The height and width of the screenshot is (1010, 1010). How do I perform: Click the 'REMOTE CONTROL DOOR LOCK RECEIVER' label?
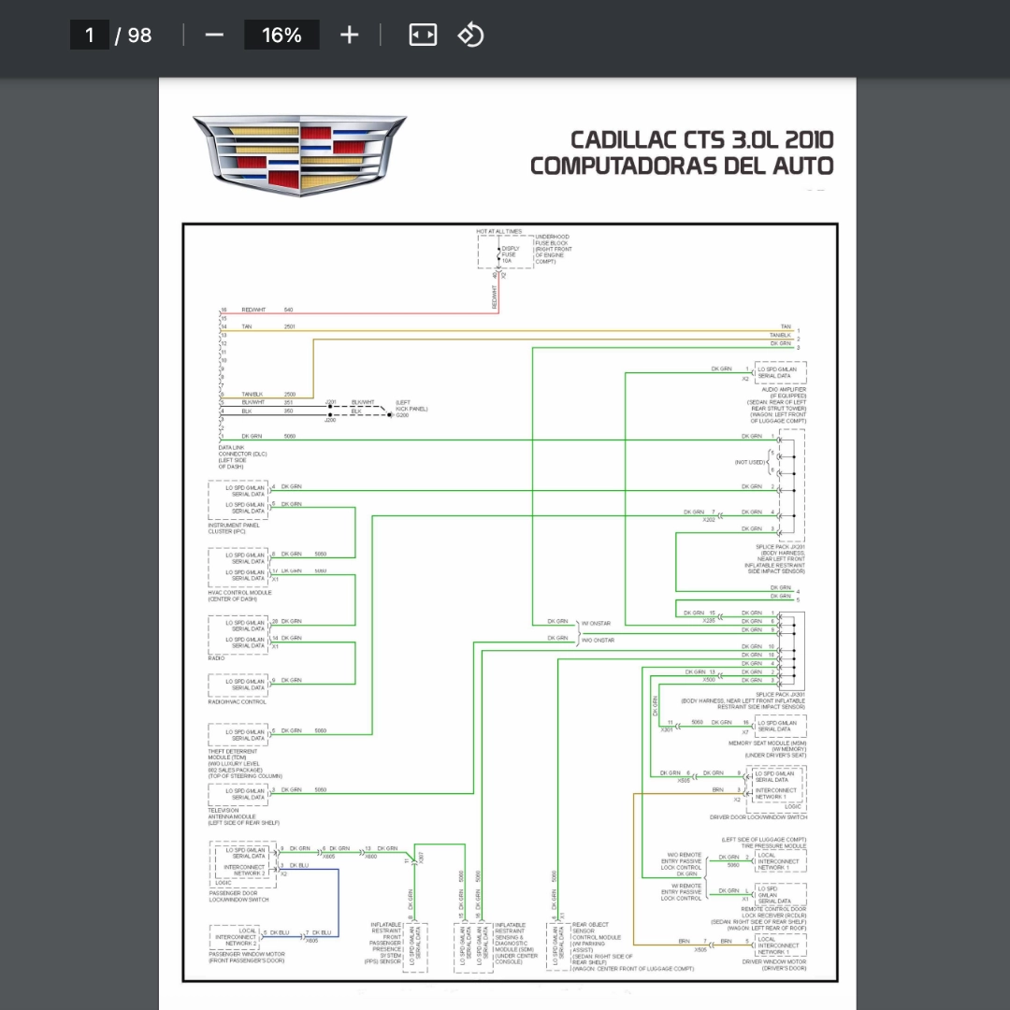773,912
